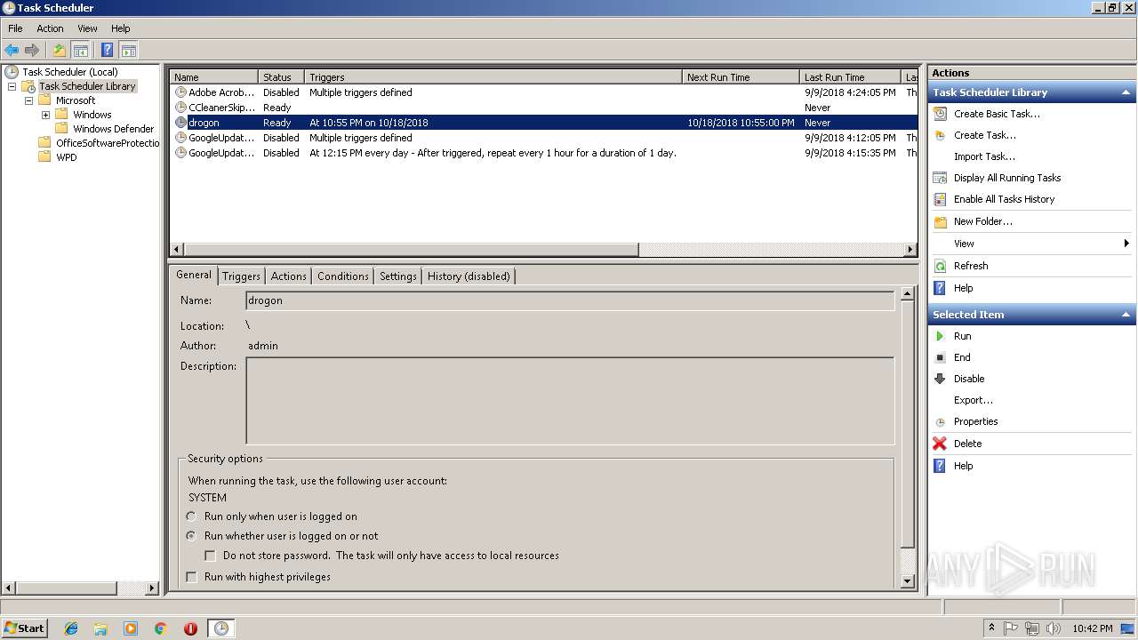Click the New Folder icon

coord(940,221)
